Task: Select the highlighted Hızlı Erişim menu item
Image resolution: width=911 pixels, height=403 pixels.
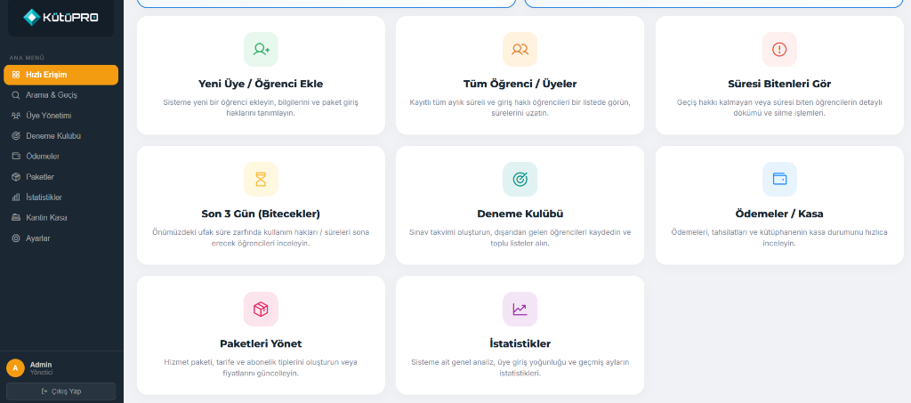Action: (x=61, y=75)
